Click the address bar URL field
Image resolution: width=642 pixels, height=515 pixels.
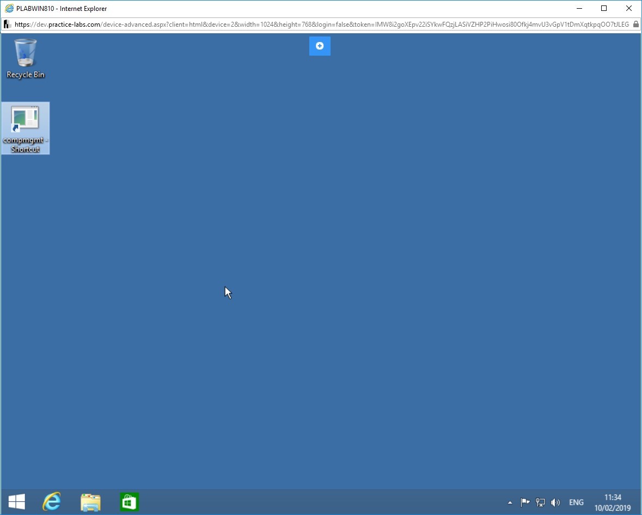point(321,25)
